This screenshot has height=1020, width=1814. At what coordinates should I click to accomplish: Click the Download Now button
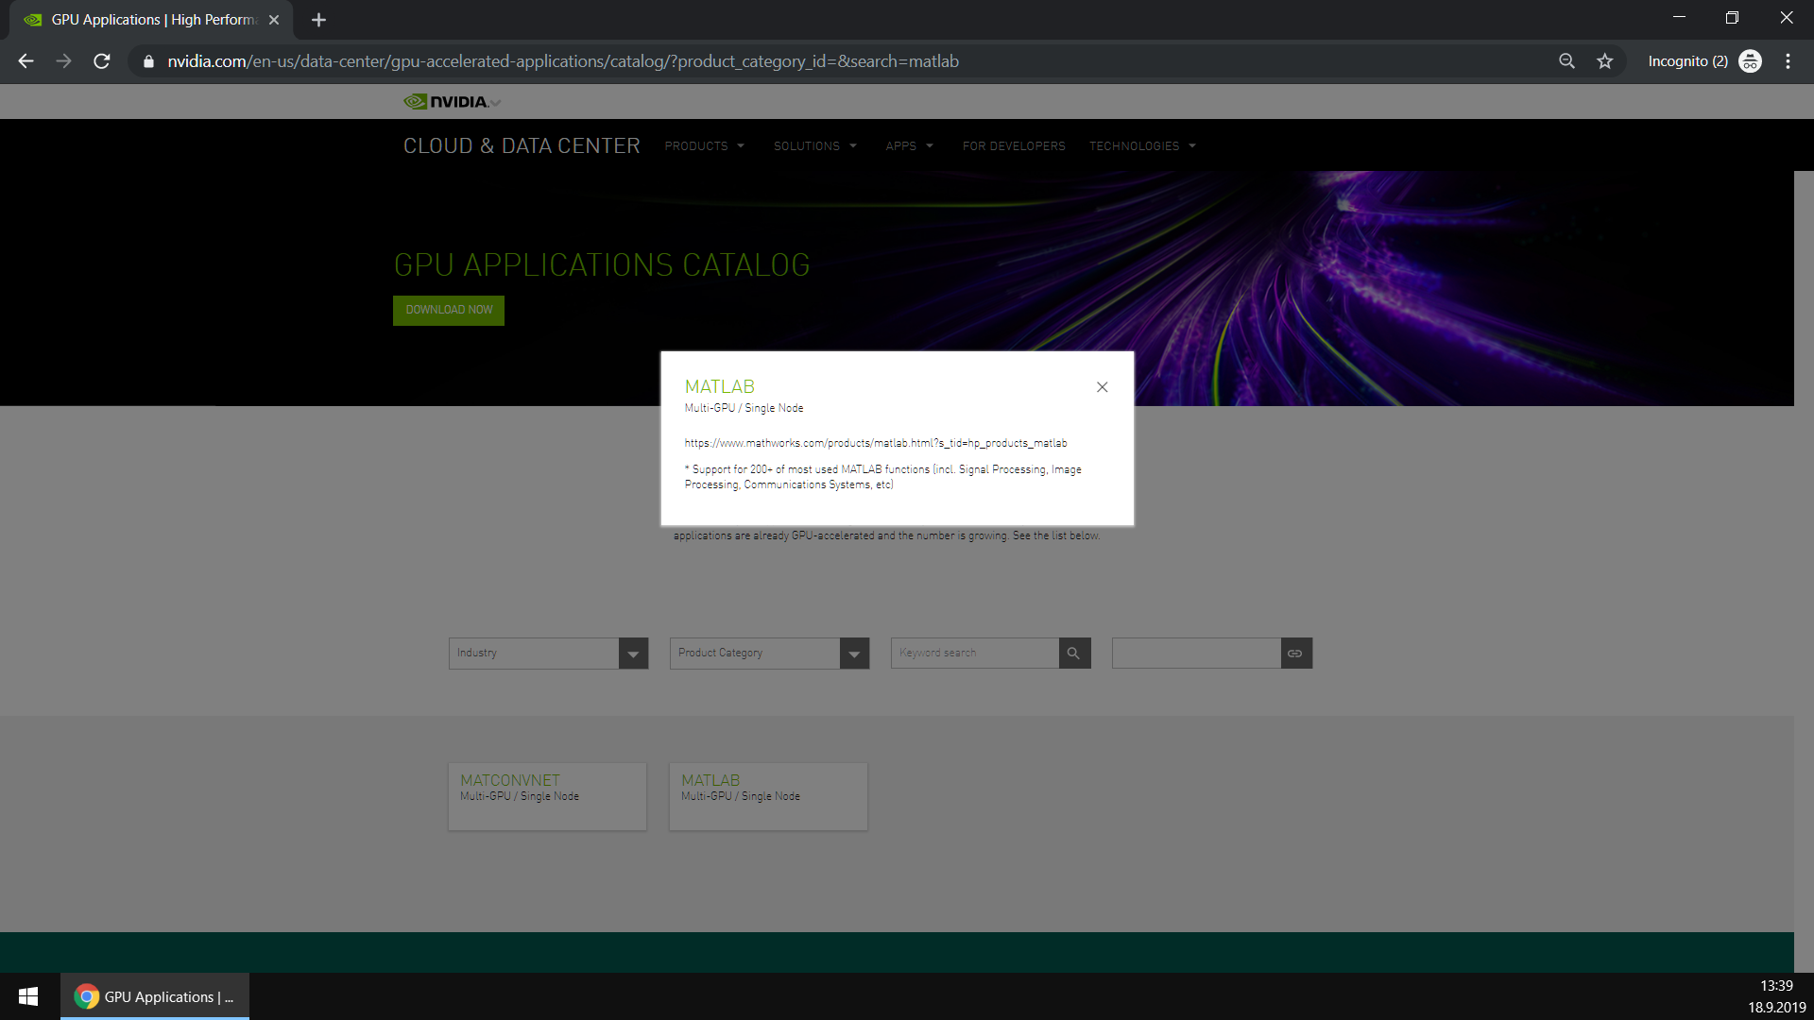point(449,311)
